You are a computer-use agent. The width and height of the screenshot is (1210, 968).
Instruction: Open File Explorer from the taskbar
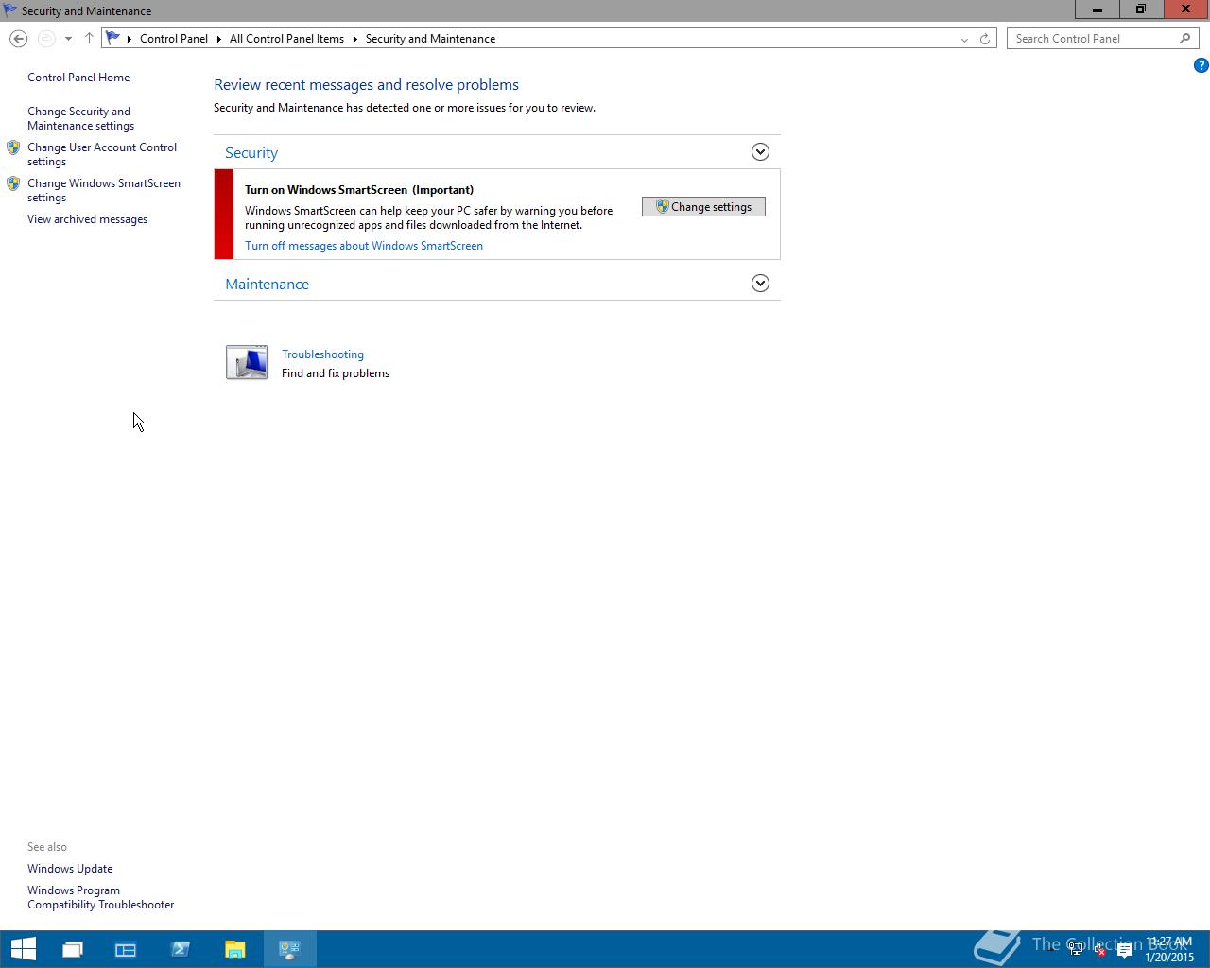(x=235, y=949)
